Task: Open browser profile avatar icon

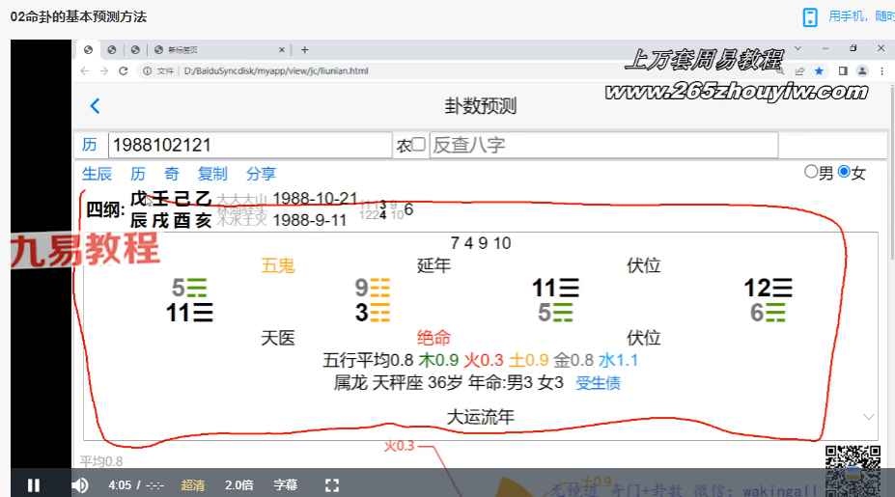Action: coord(861,70)
